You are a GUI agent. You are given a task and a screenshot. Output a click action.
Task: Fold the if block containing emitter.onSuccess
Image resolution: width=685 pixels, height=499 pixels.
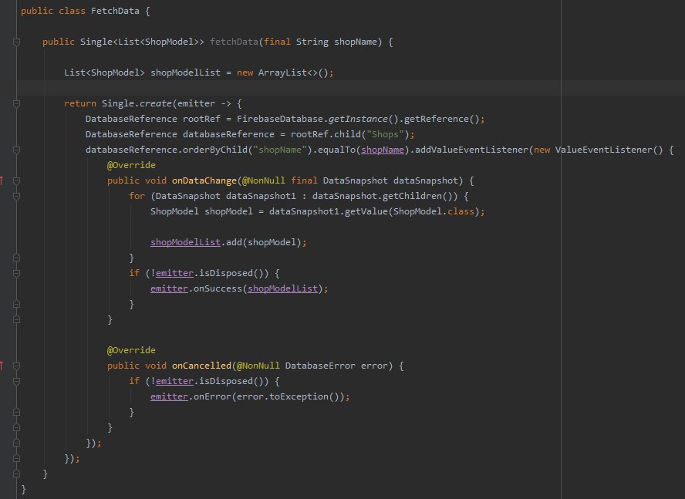pyautogui.click(x=17, y=273)
